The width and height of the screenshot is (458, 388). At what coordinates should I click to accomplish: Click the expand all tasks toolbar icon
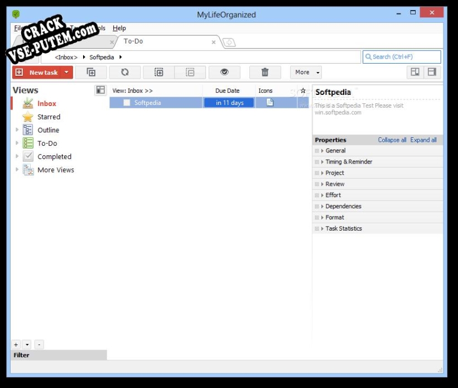coord(159,72)
